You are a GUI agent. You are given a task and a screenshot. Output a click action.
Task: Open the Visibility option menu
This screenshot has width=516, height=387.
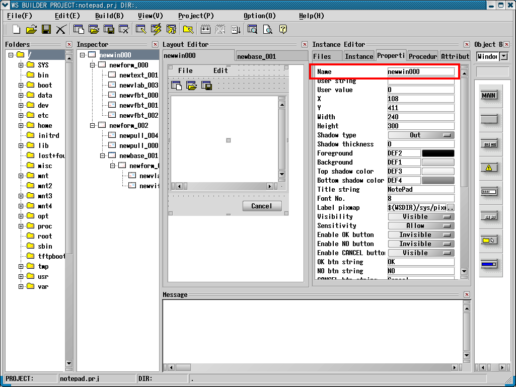[x=421, y=217]
